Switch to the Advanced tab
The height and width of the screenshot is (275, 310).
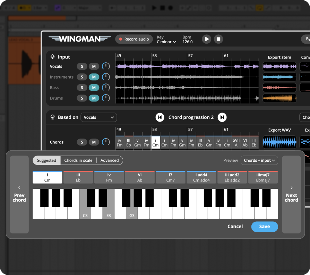click(x=110, y=160)
